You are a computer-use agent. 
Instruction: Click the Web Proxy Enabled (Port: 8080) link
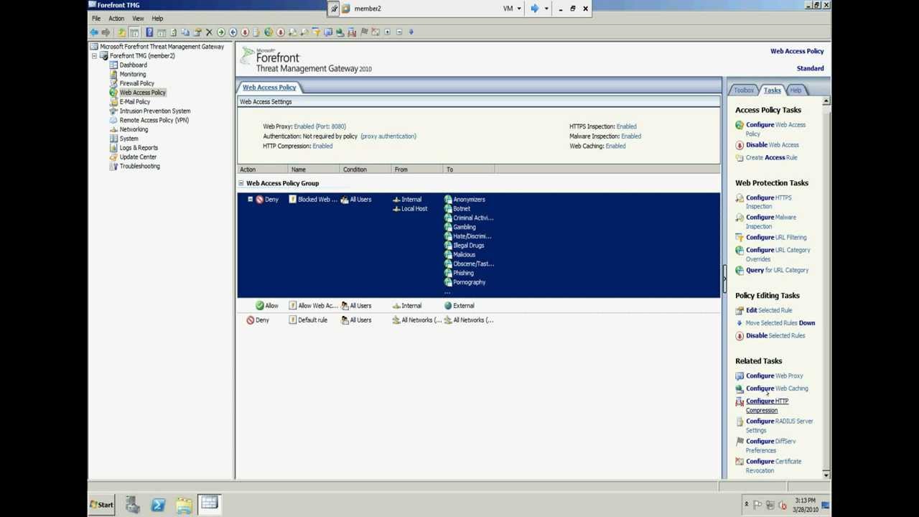pos(319,126)
